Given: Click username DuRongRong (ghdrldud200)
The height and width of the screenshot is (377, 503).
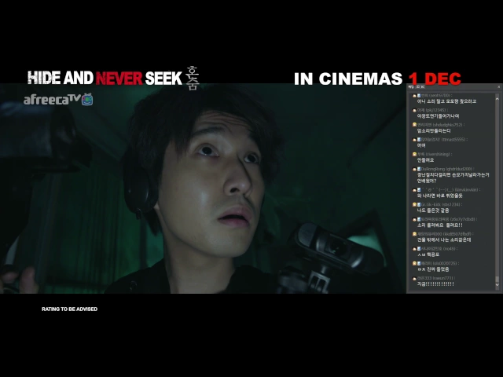Looking at the screenshot, I should tap(446, 169).
